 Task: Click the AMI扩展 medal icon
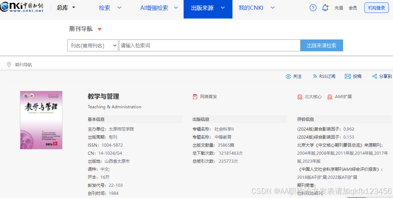pos(330,97)
